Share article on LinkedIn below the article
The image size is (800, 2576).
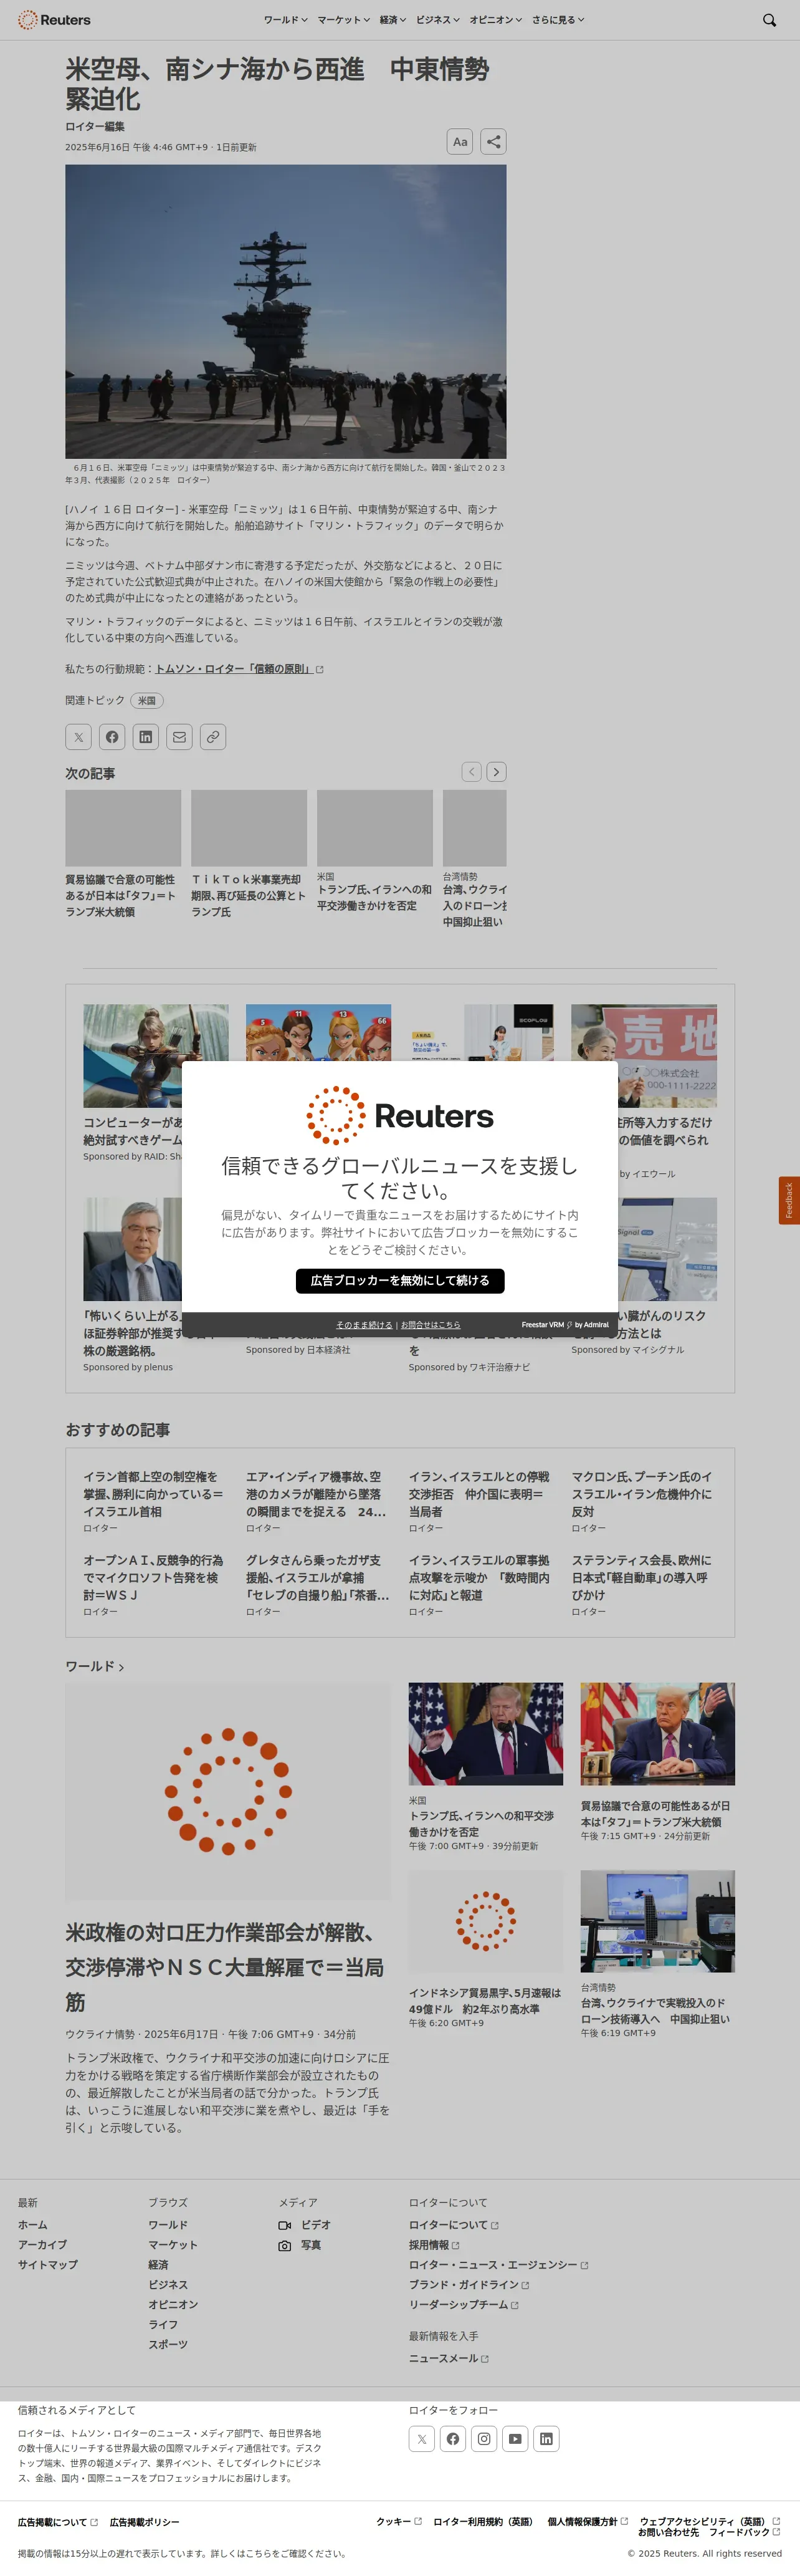coord(146,737)
